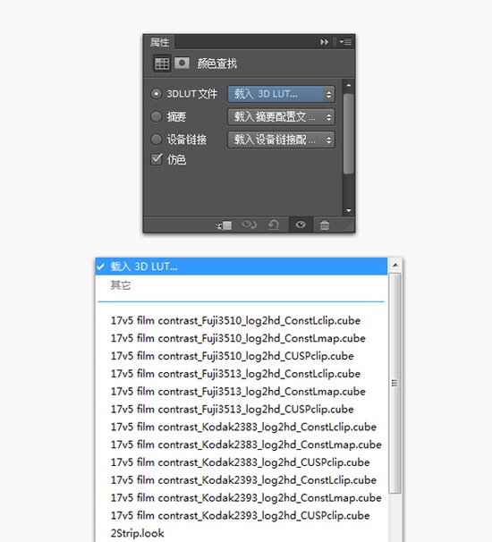Click LUT list scrollbar up arrow
Viewport: 492px width, 542px height.
click(x=395, y=265)
